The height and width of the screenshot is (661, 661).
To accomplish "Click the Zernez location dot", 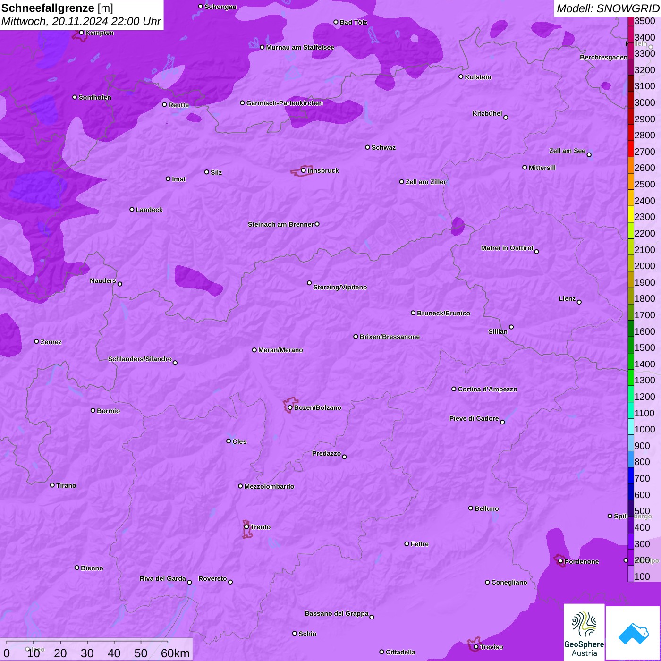I will (x=36, y=341).
